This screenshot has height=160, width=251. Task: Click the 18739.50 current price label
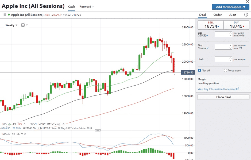coord(188,73)
